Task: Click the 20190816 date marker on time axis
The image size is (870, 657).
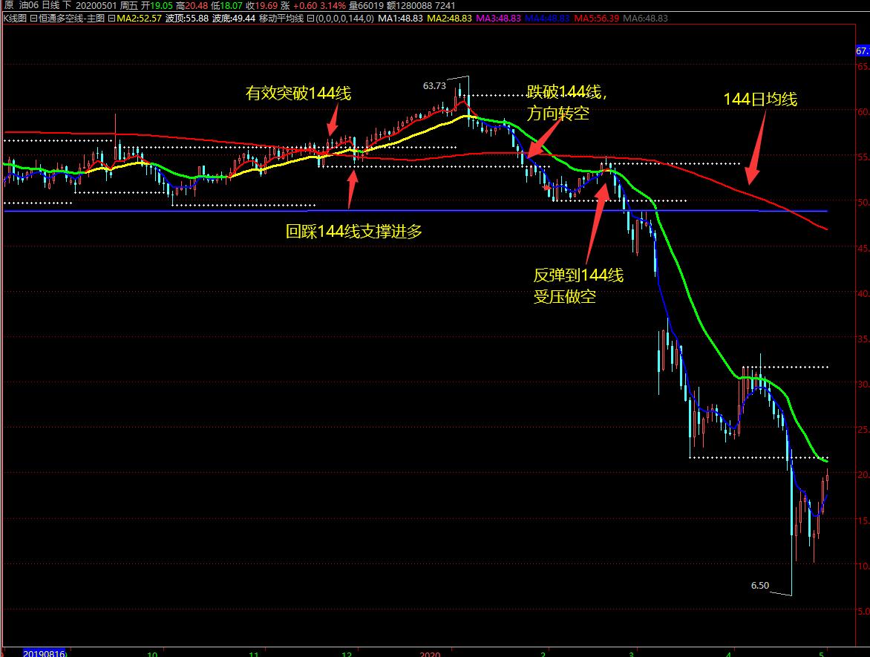Action: (x=44, y=653)
